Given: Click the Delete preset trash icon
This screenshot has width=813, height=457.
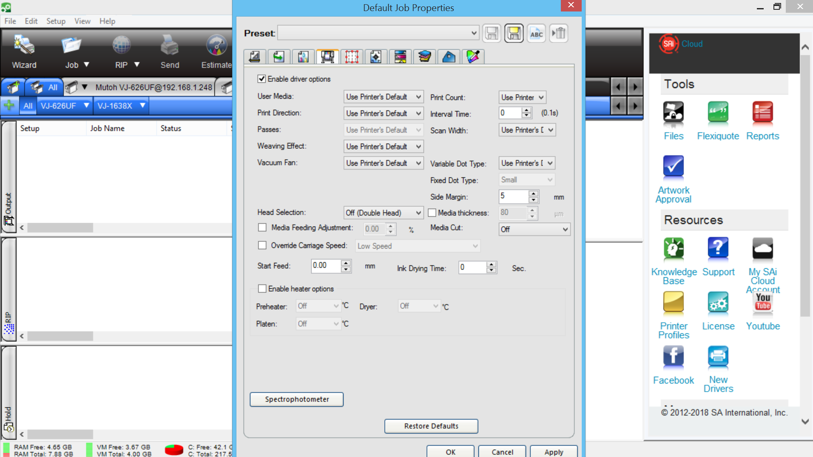Looking at the screenshot, I should point(559,33).
